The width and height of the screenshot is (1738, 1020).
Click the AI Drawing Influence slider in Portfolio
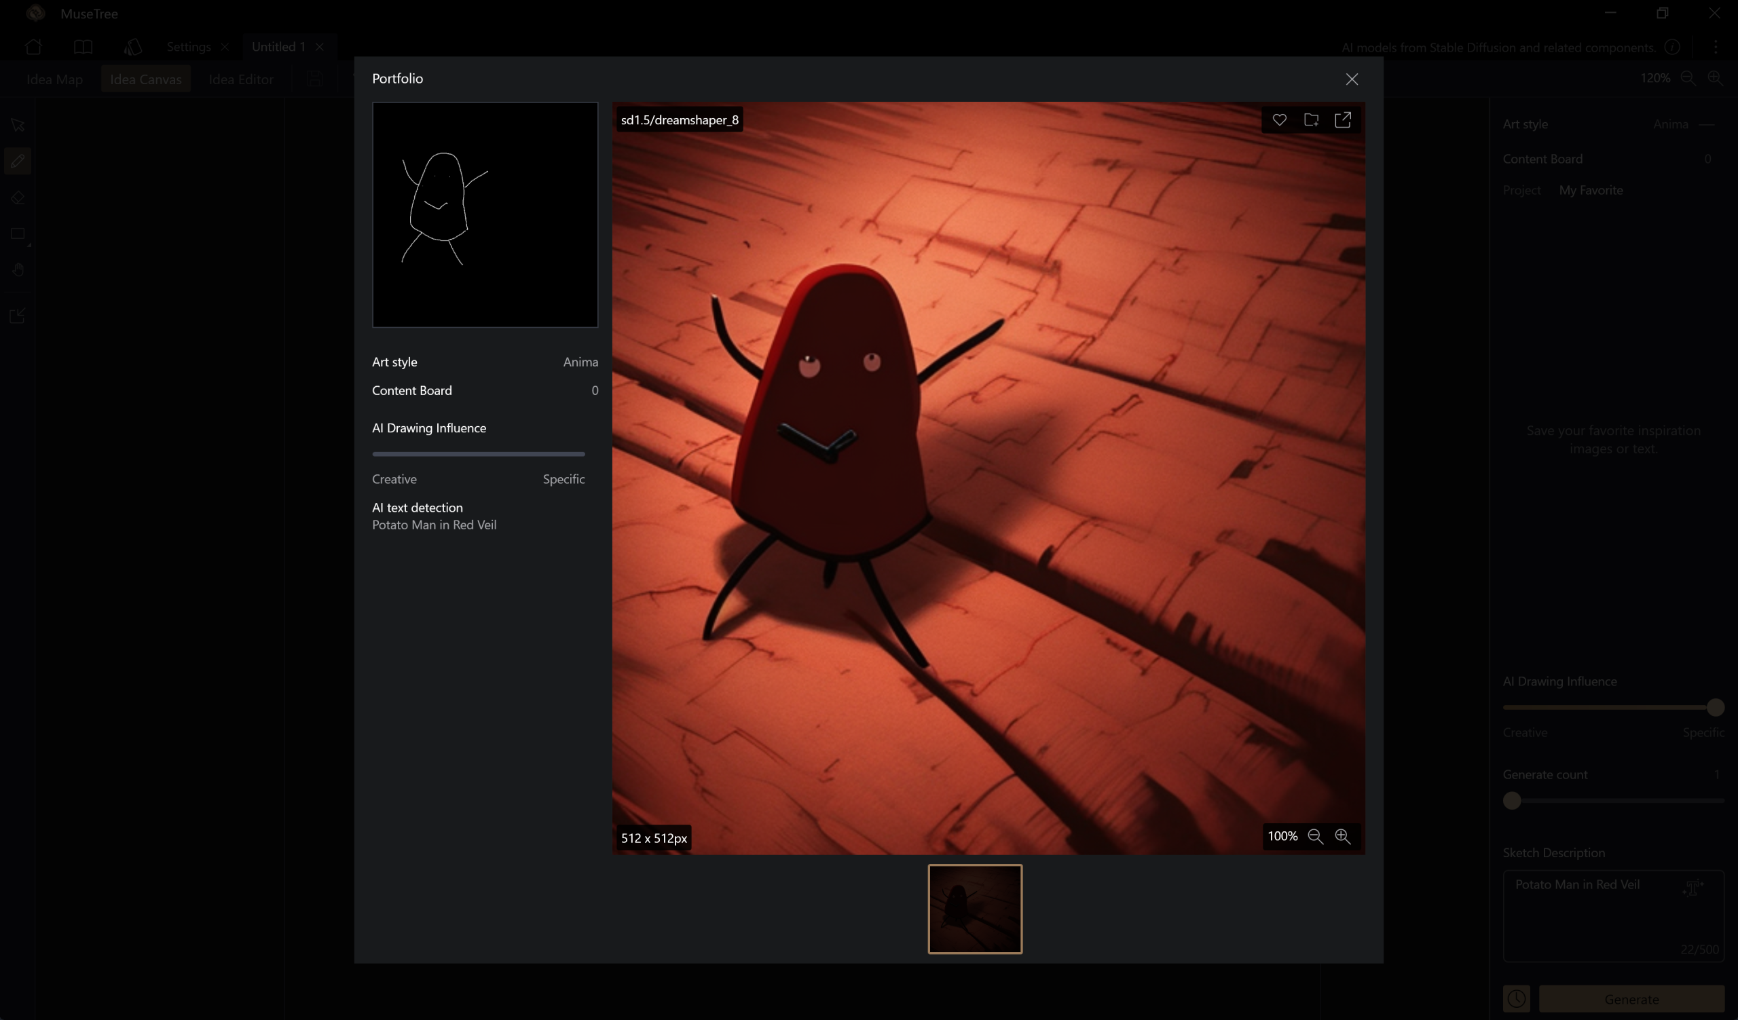pyautogui.click(x=478, y=453)
